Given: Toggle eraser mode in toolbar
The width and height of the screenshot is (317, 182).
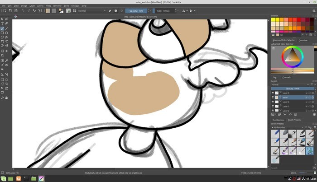Looking at the screenshot, I should click(110, 11).
